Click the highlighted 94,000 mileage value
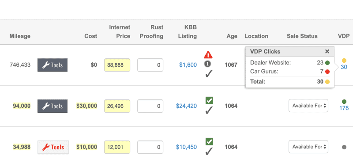The height and width of the screenshot is (167, 353). click(22, 106)
